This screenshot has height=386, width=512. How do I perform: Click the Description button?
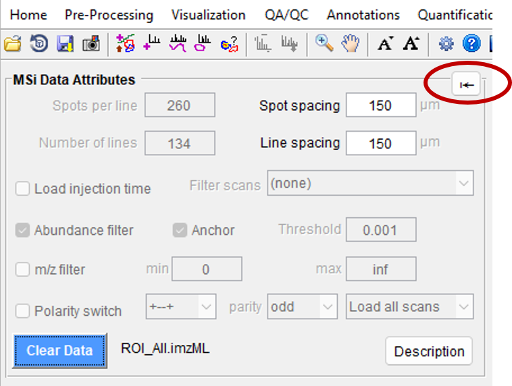(429, 351)
